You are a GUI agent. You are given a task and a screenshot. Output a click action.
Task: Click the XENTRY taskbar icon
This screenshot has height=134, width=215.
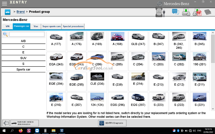(62, 131)
